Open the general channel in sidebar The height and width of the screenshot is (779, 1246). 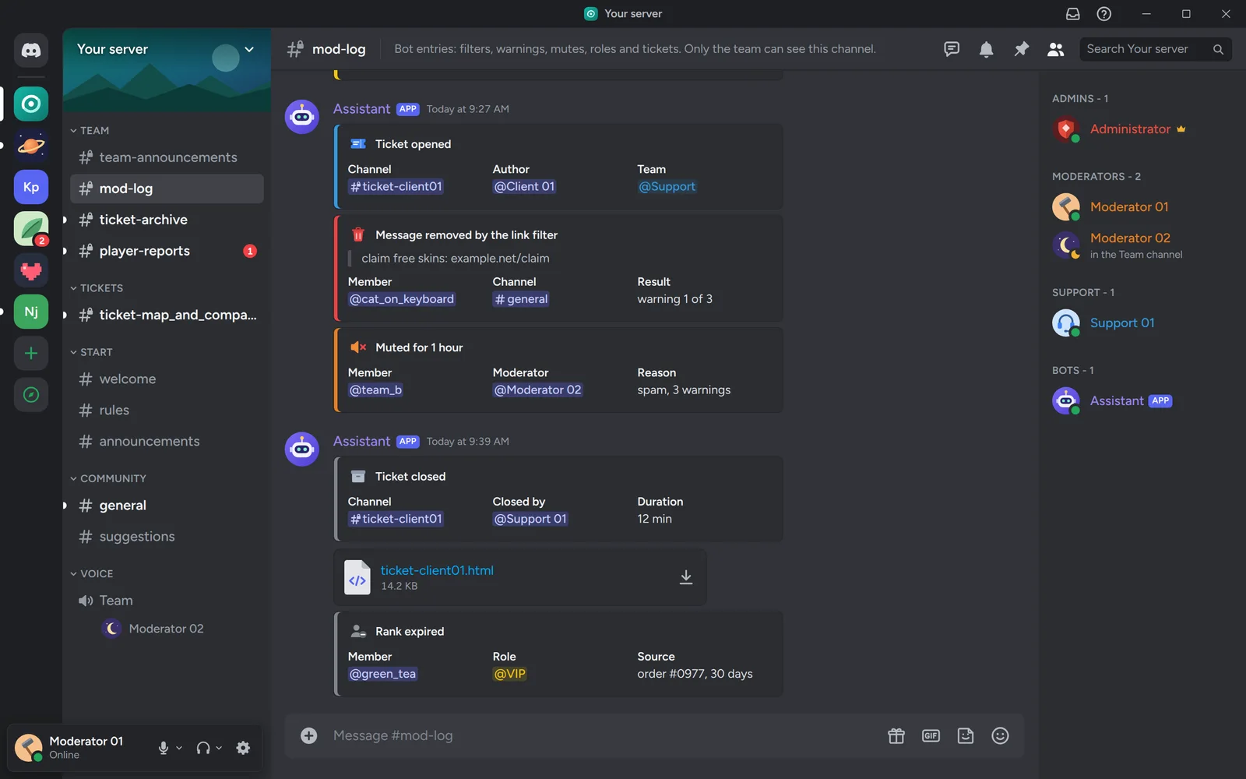click(x=167, y=505)
